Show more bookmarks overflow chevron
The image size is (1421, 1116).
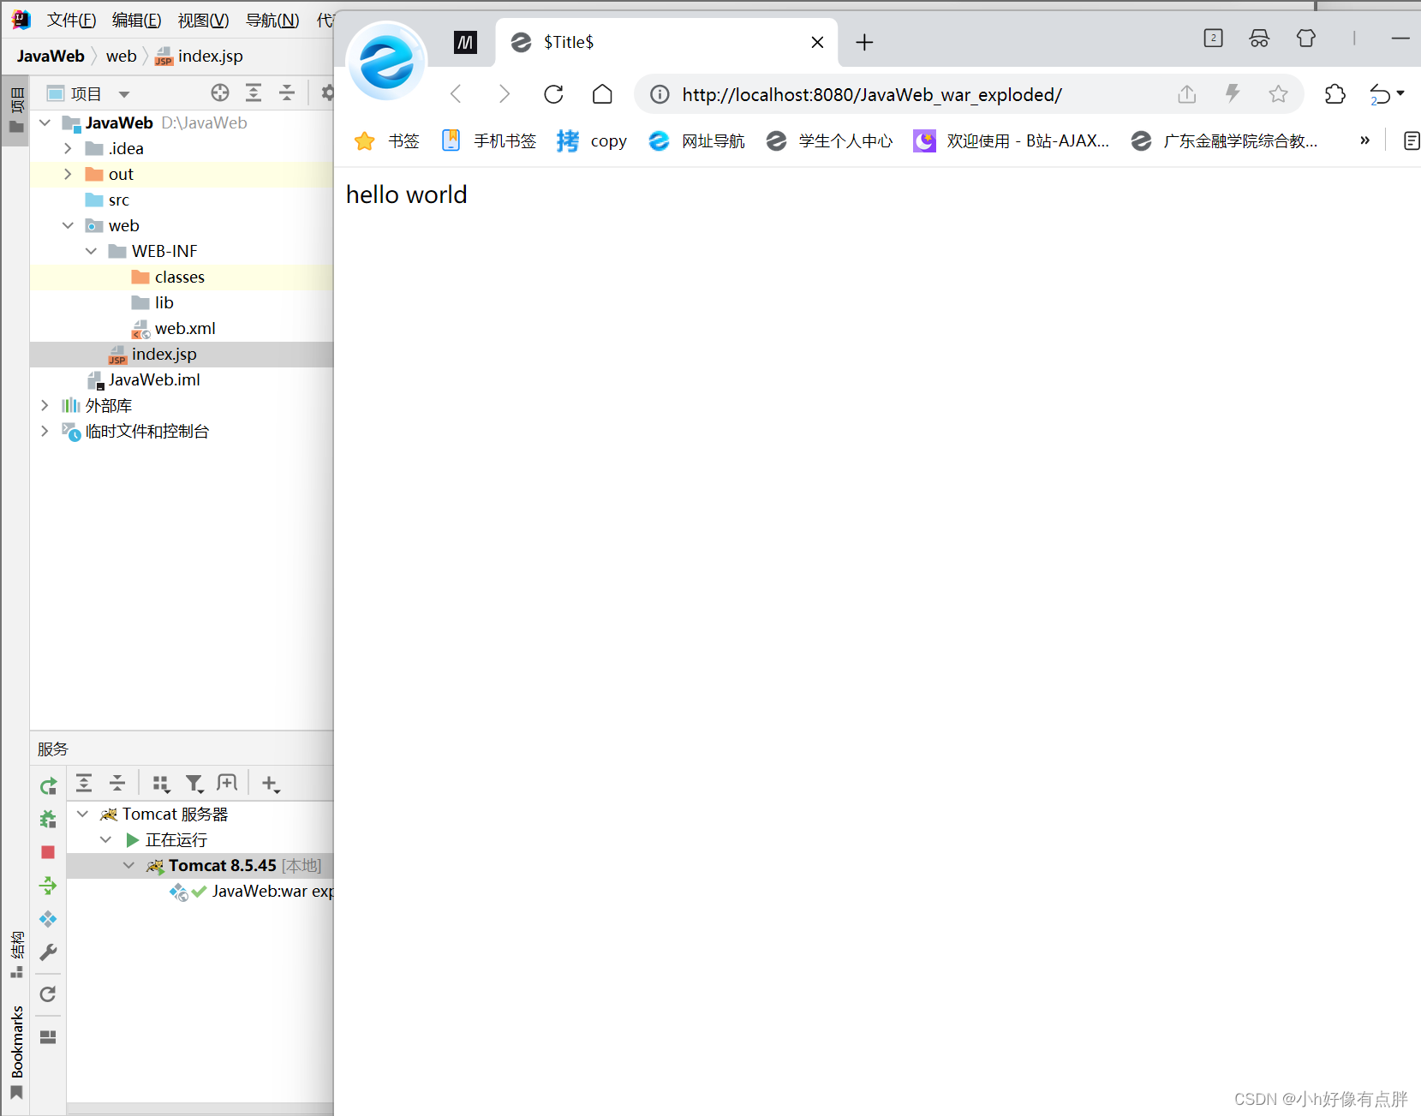(x=1364, y=140)
